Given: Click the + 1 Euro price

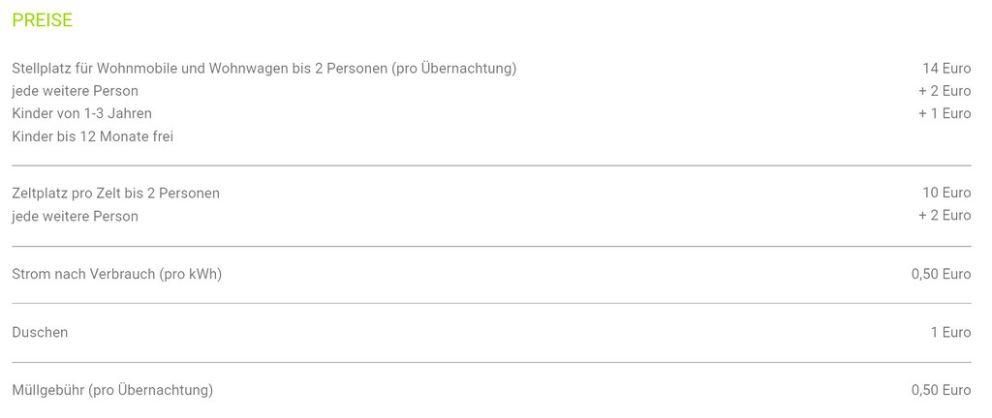Looking at the screenshot, I should pos(945,113).
